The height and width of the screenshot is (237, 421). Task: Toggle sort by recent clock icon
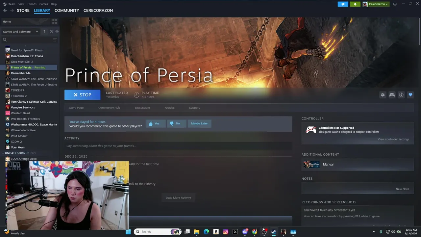pos(51,32)
